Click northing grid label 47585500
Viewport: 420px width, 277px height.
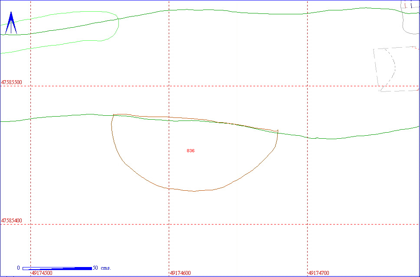click(x=12, y=82)
